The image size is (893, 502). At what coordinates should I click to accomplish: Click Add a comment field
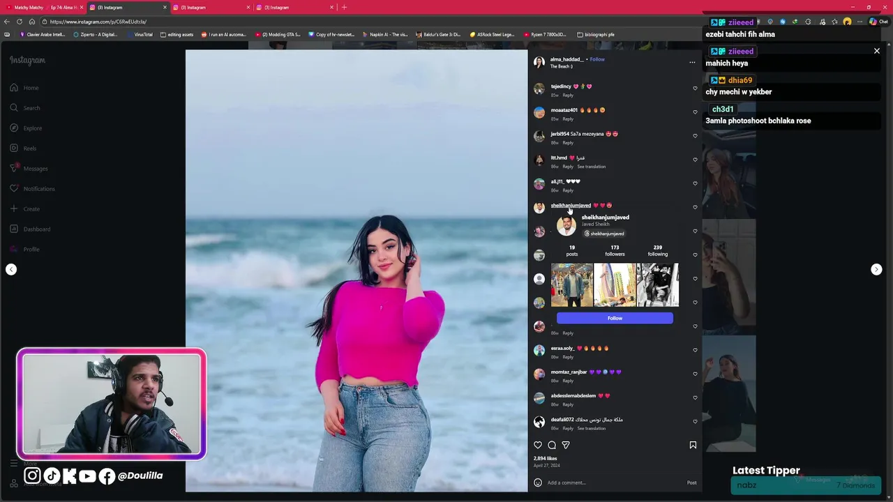point(614,482)
